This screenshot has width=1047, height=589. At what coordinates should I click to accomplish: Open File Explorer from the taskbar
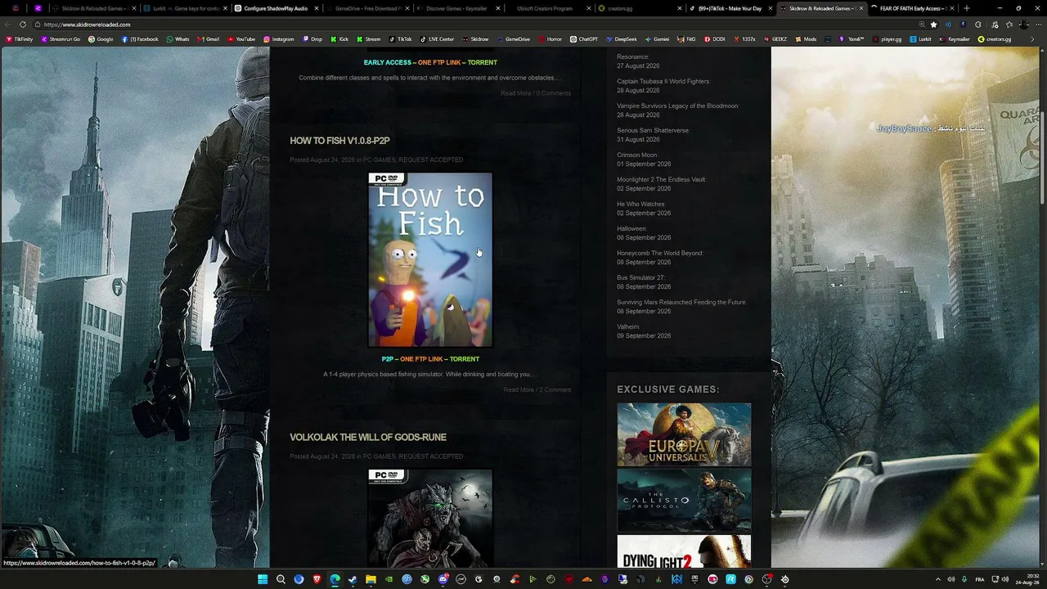(371, 579)
